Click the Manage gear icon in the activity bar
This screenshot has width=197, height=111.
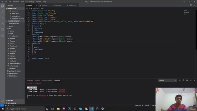click(x=3, y=101)
